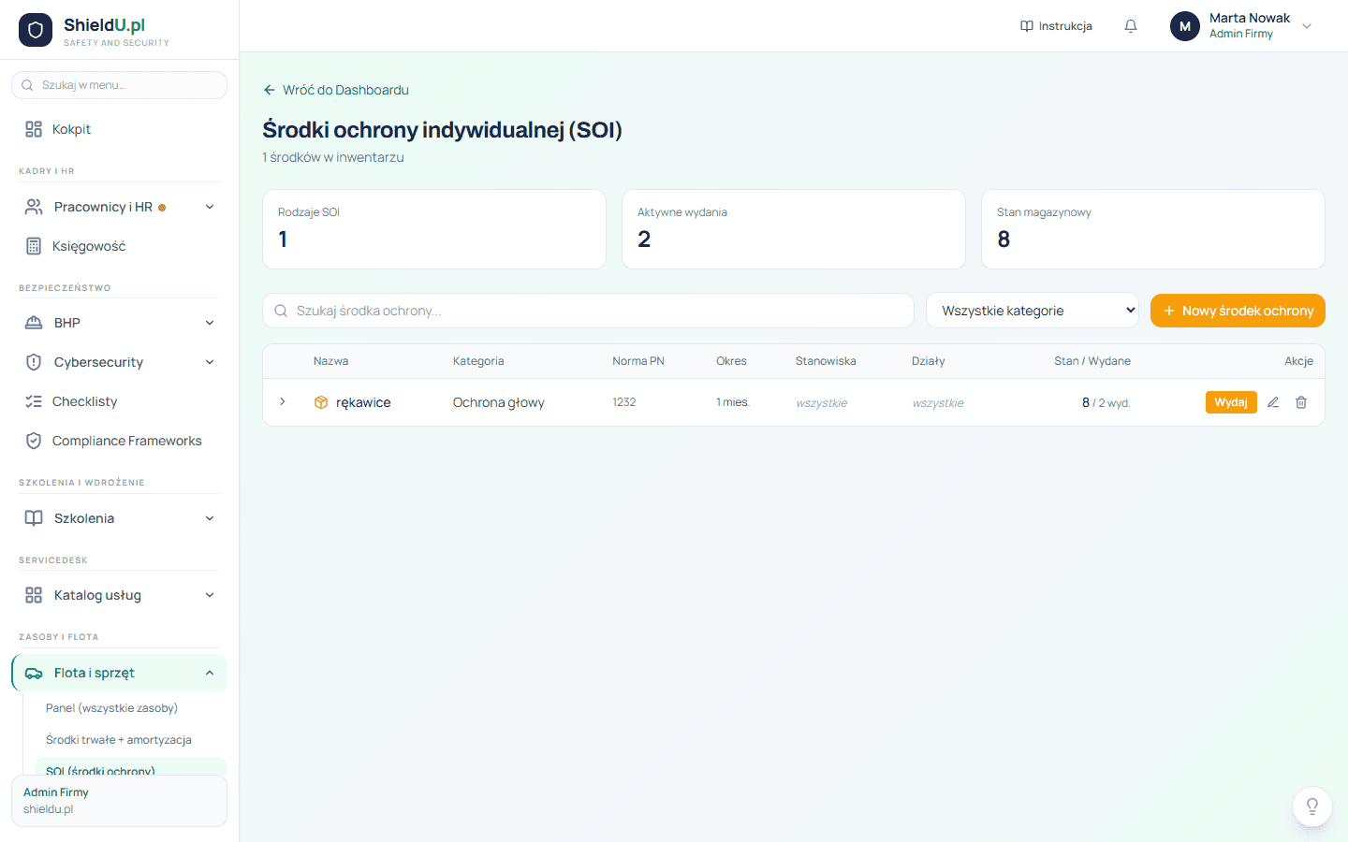Click the Wydaj button for rękawice
Image resolution: width=1348 pixels, height=842 pixels.
pyautogui.click(x=1231, y=402)
